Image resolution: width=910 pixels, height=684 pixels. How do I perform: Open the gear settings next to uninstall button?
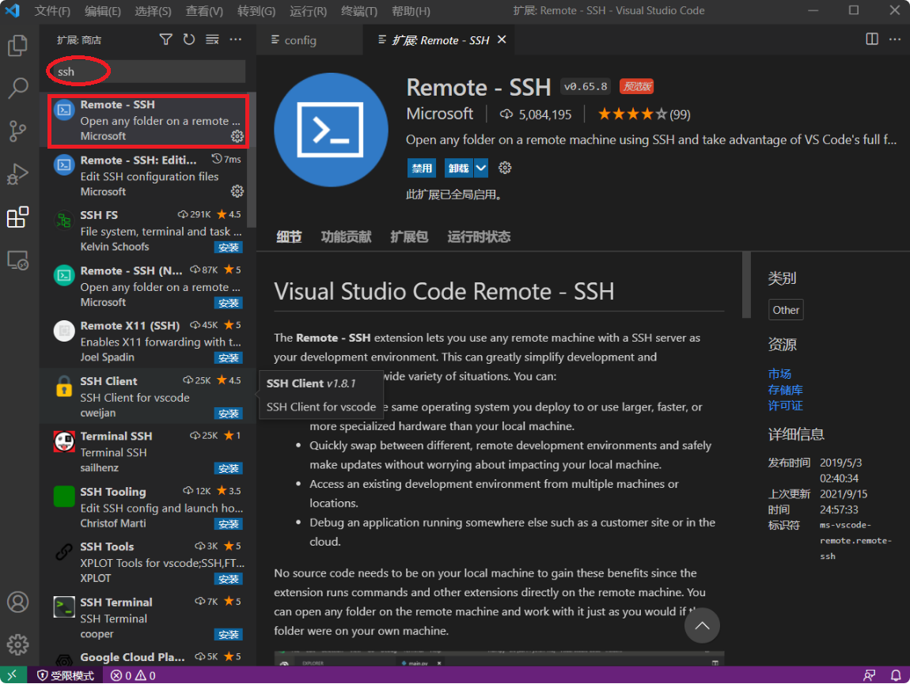click(x=505, y=168)
